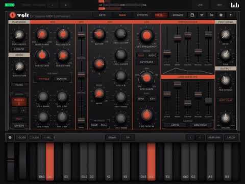Tap the B2 key
The height and width of the screenshot is (184, 245).
(126, 162)
